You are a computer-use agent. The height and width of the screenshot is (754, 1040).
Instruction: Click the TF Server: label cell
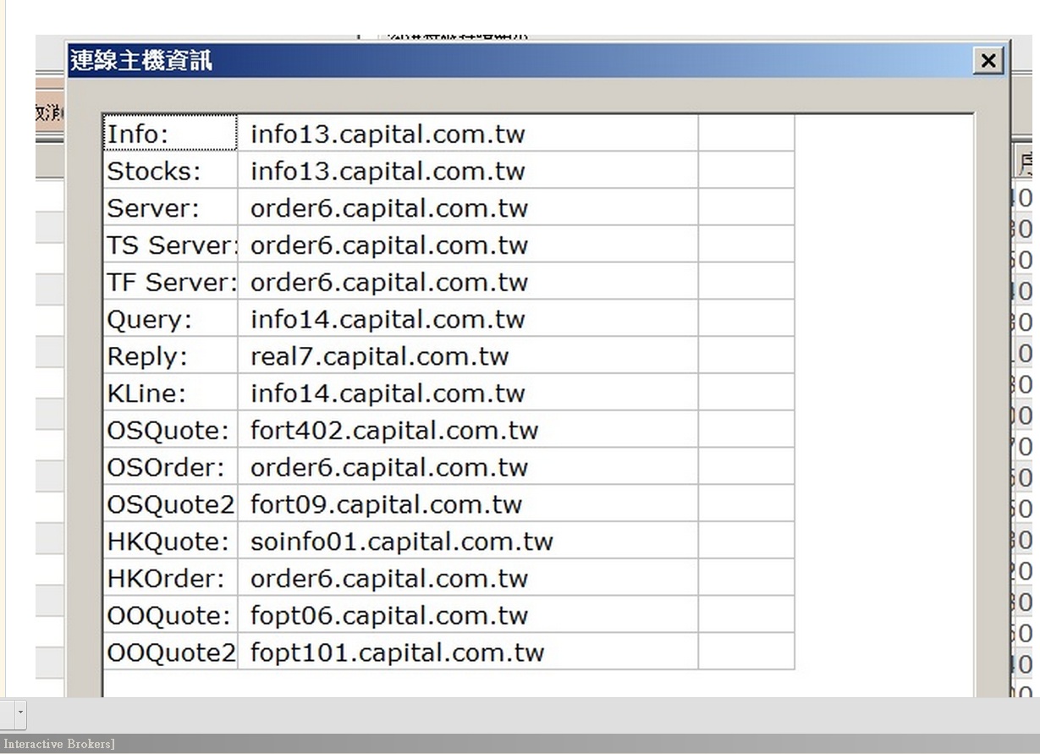pos(171,282)
